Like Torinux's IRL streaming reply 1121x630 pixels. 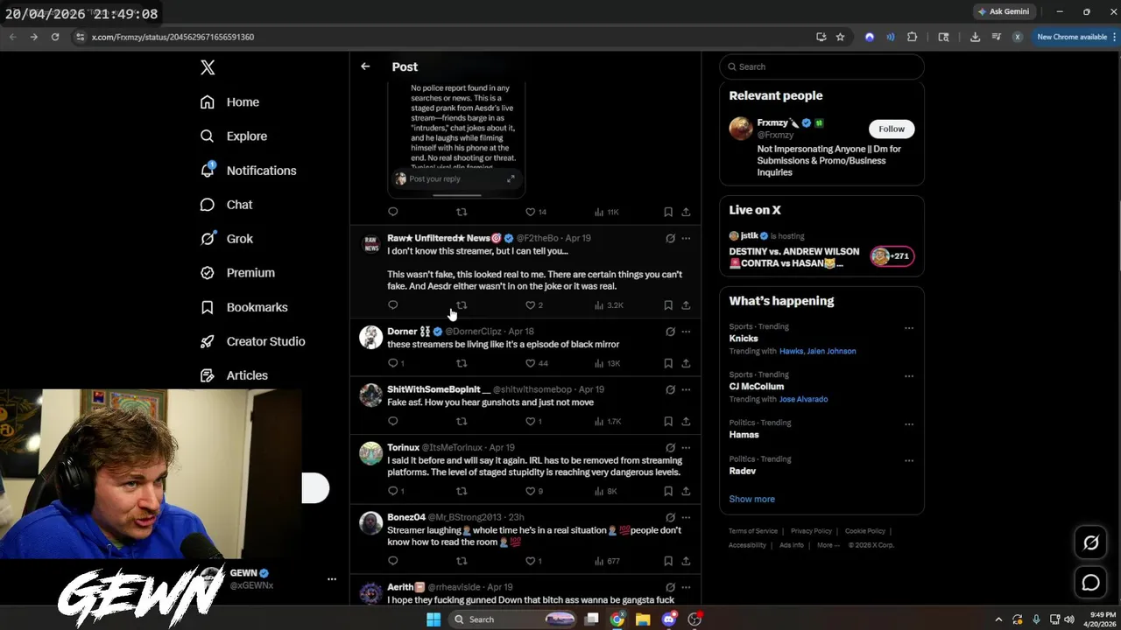(x=533, y=491)
